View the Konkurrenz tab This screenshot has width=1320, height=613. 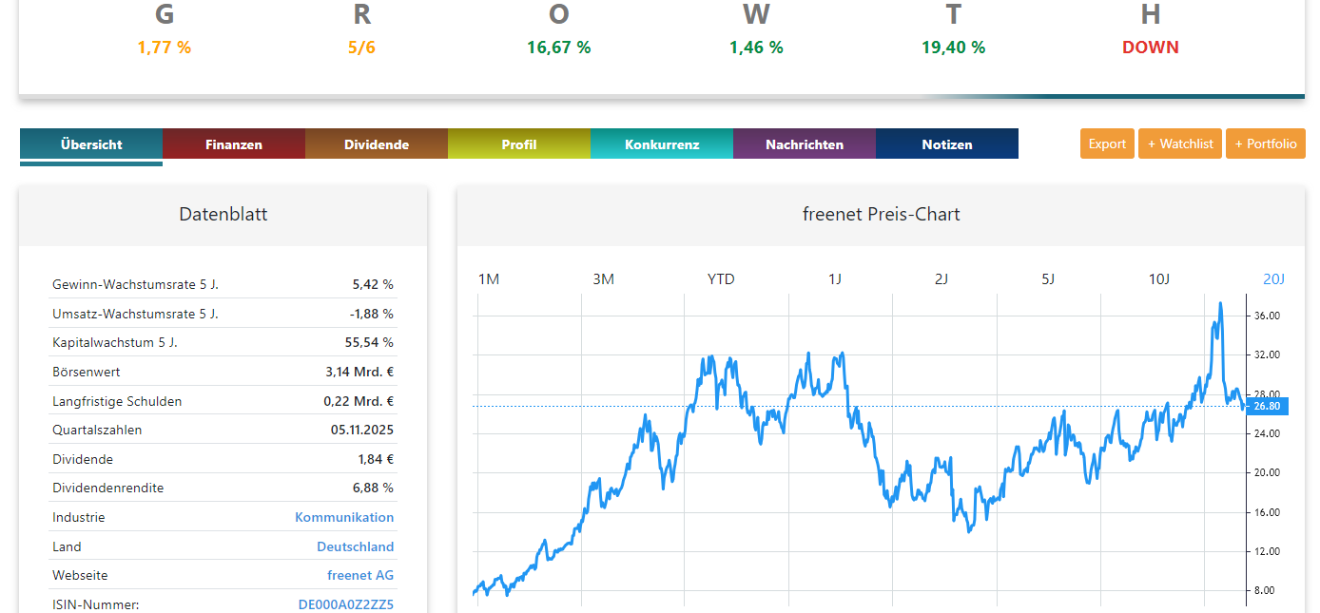coord(662,144)
